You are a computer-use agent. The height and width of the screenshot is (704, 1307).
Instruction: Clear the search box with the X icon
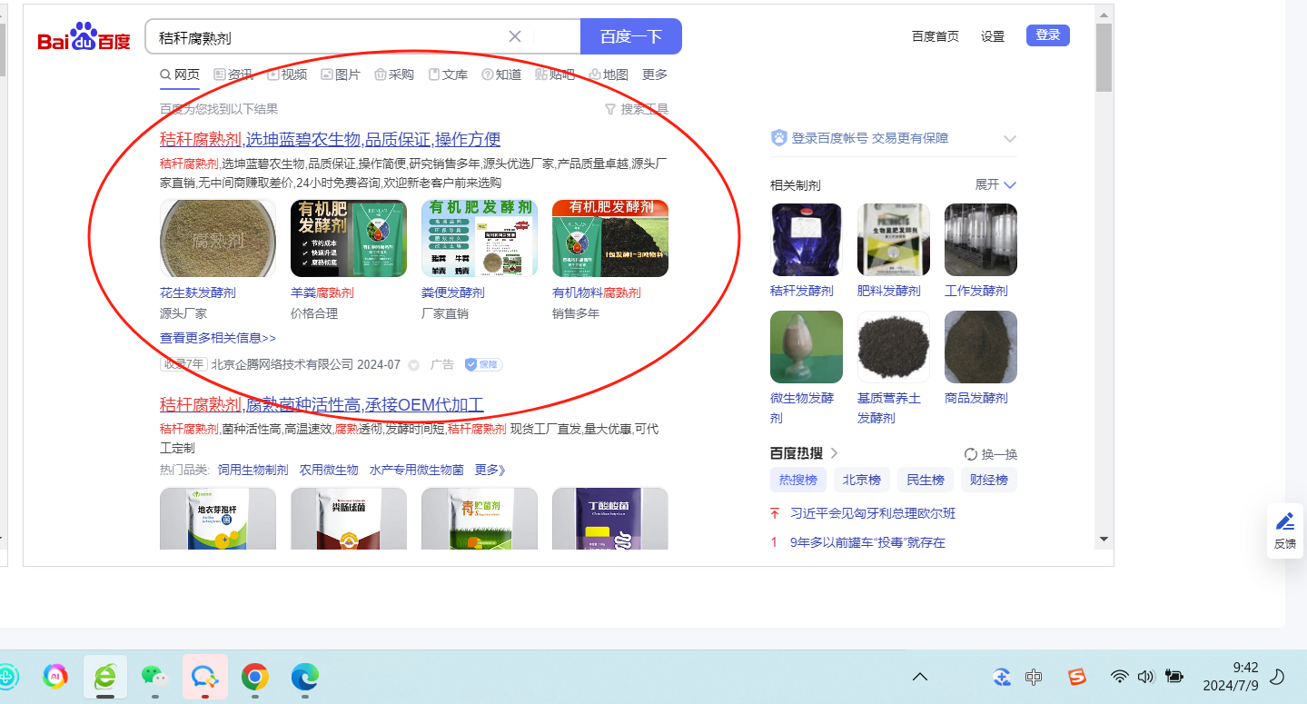coord(515,36)
